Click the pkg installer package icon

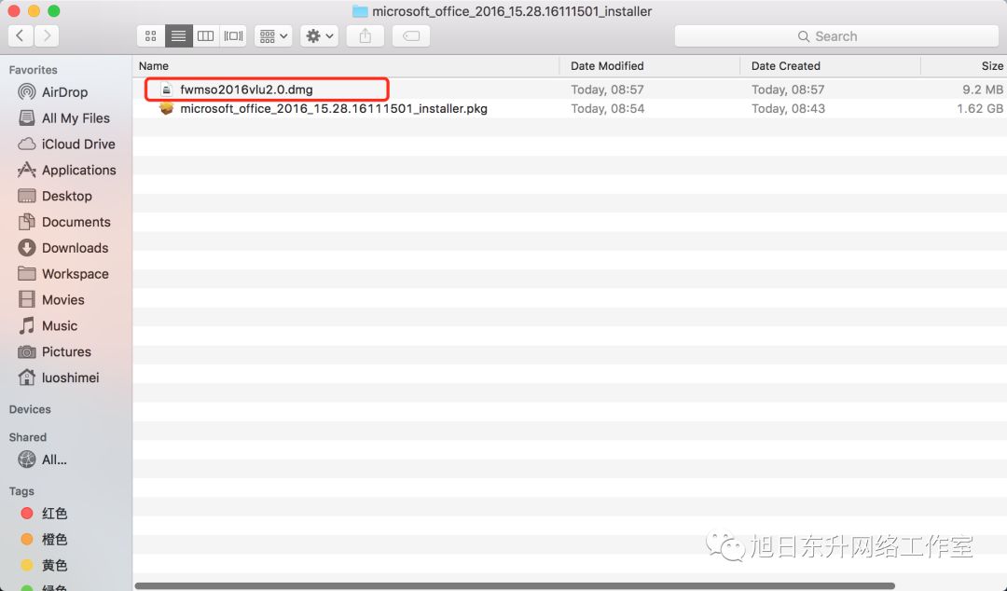[166, 108]
